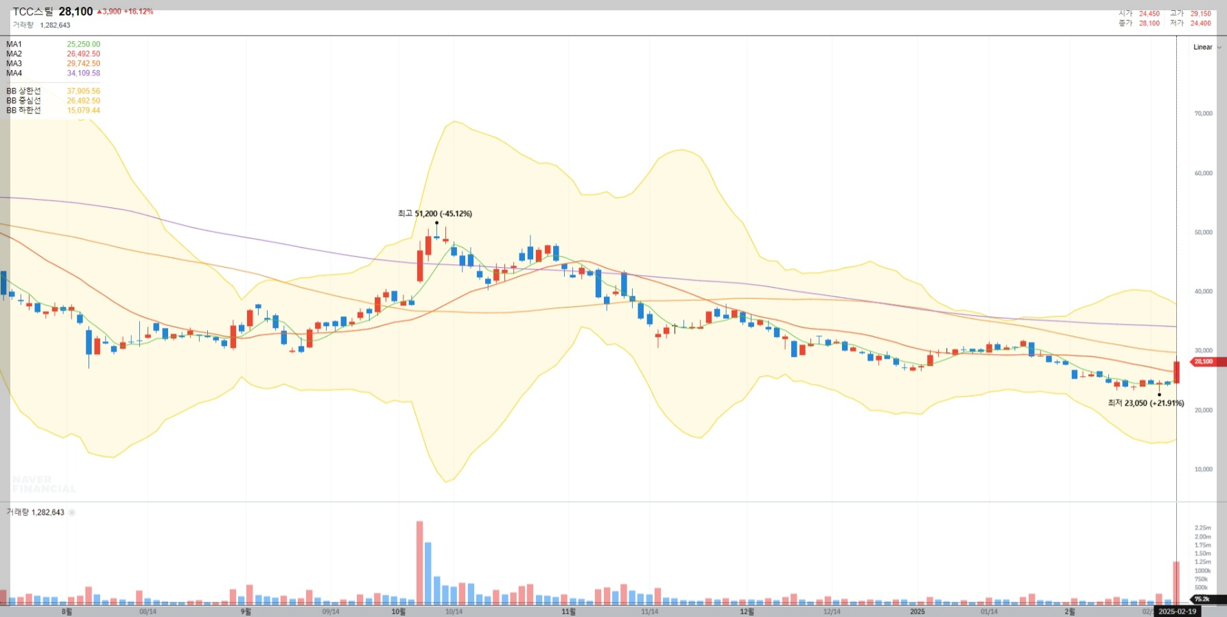Viewport: 1227px width, 617px height.
Task: Click the 50,000 price axis label
Action: [x=1203, y=233]
